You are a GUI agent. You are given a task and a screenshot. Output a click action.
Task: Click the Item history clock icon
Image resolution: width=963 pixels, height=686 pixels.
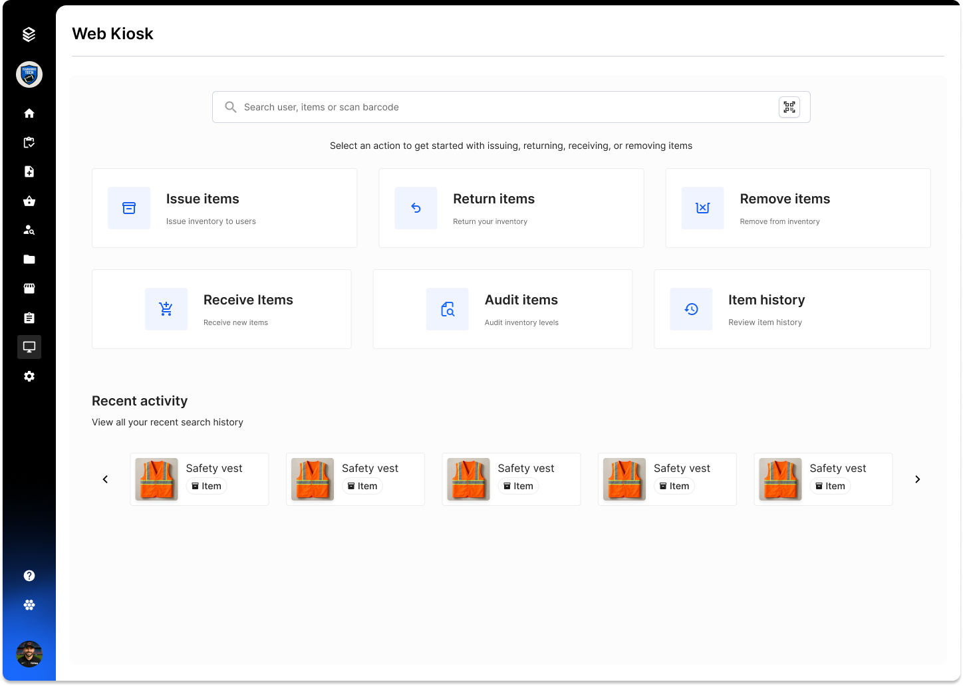(691, 309)
